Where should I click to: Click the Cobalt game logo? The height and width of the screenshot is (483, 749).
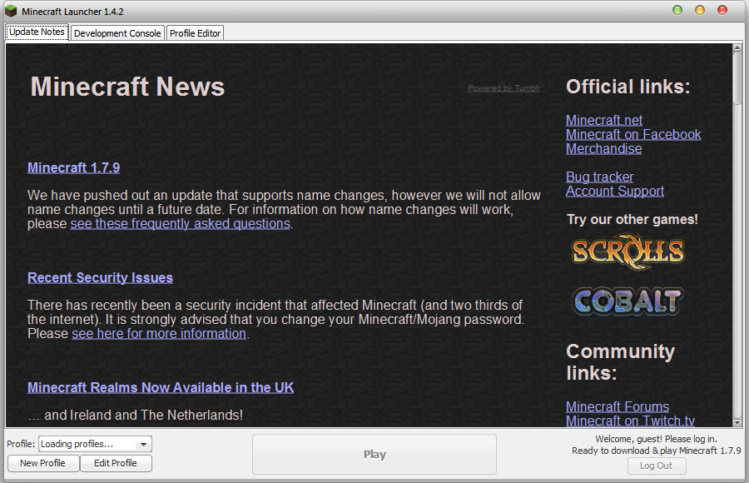coord(627,301)
